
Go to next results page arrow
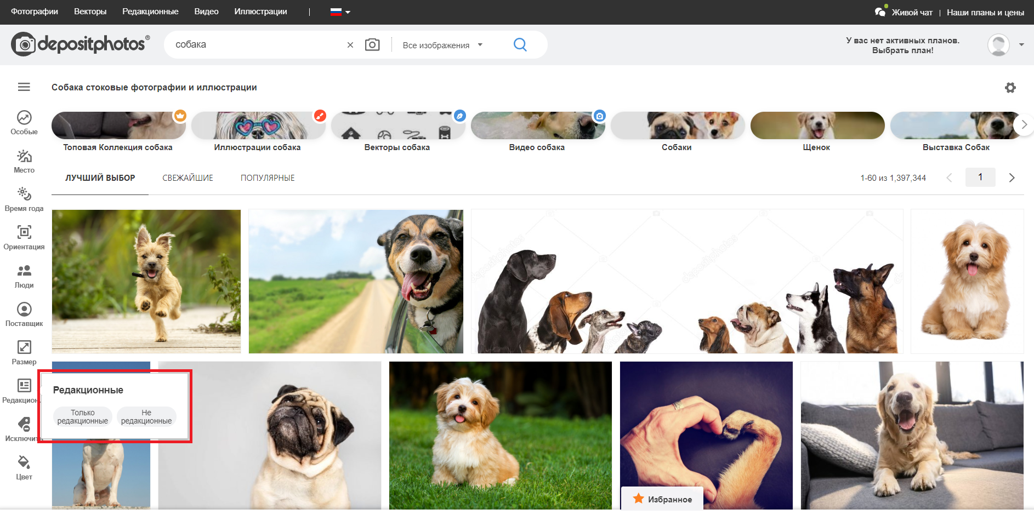pyautogui.click(x=1012, y=178)
